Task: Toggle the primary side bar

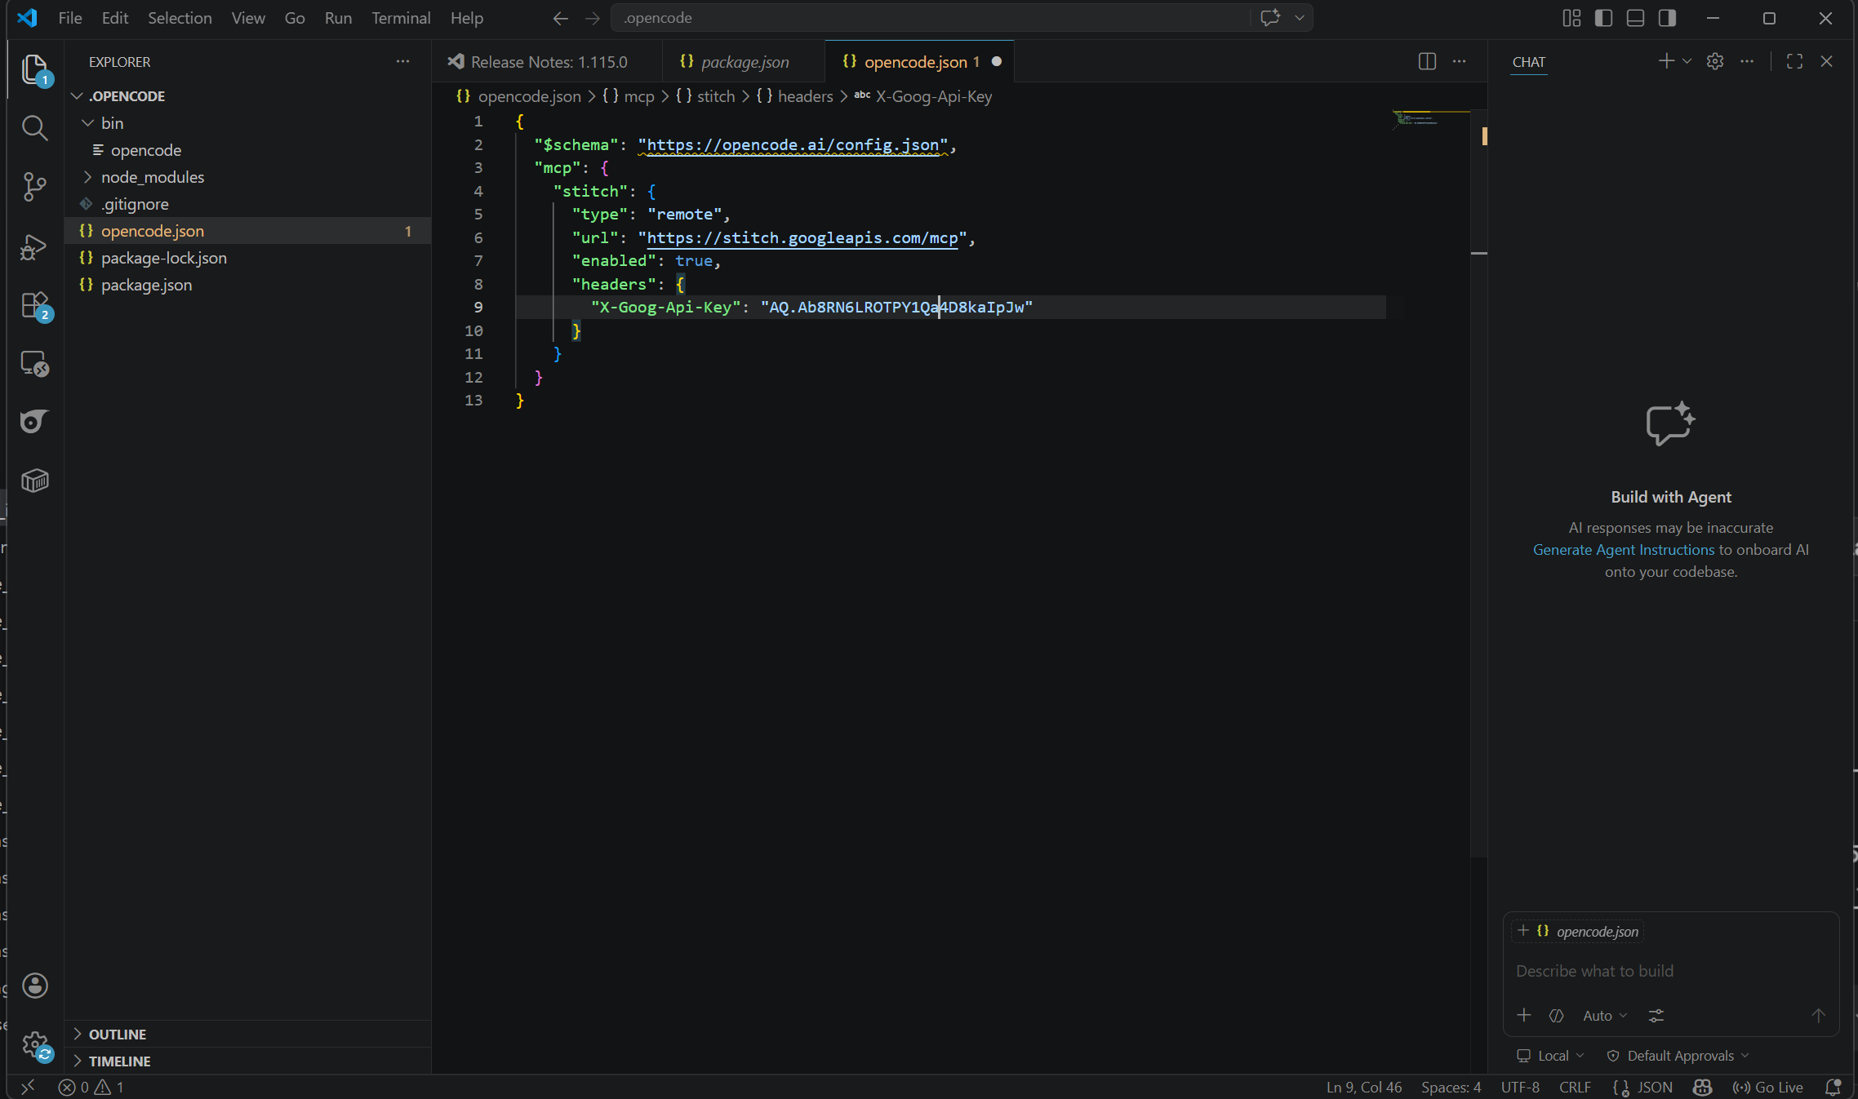Action: 1603,18
